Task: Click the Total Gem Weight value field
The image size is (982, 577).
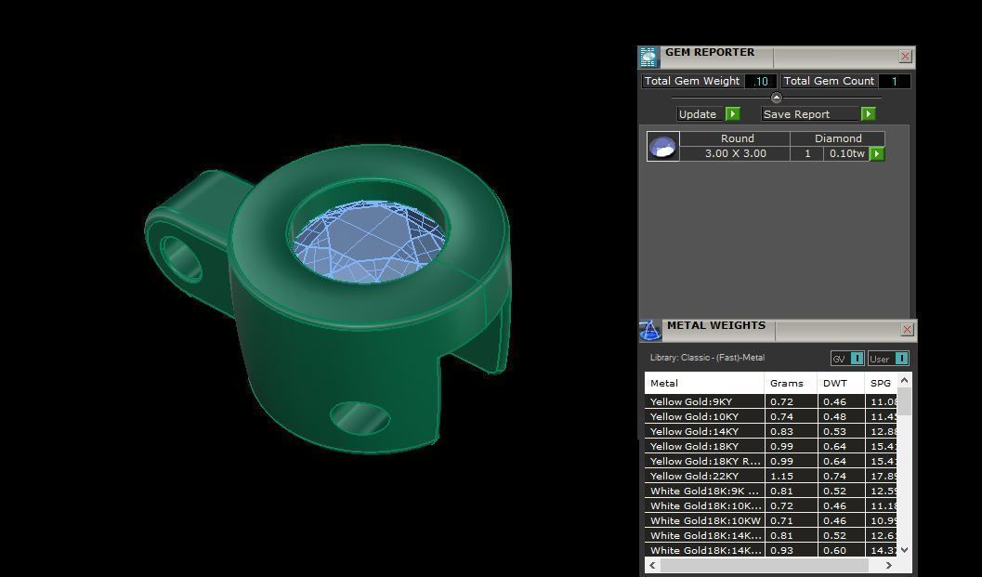Action: click(x=761, y=81)
